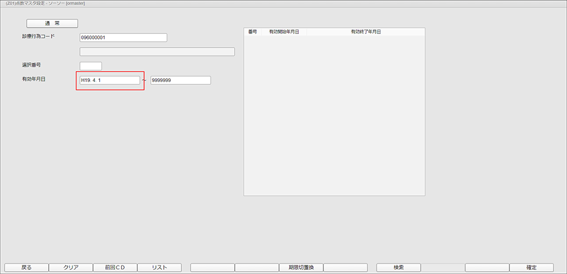This screenshot has height=274, width=567.
Task: Click the blank button right of 期限切置換
Action: click(345, 267)
